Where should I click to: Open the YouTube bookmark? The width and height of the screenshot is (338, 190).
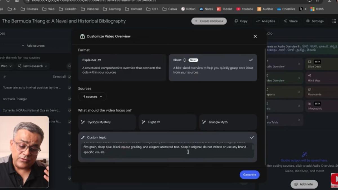pyautogui.click(x=245, y=9)
